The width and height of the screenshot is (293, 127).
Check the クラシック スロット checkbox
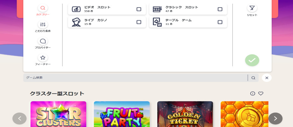[220, 9]
